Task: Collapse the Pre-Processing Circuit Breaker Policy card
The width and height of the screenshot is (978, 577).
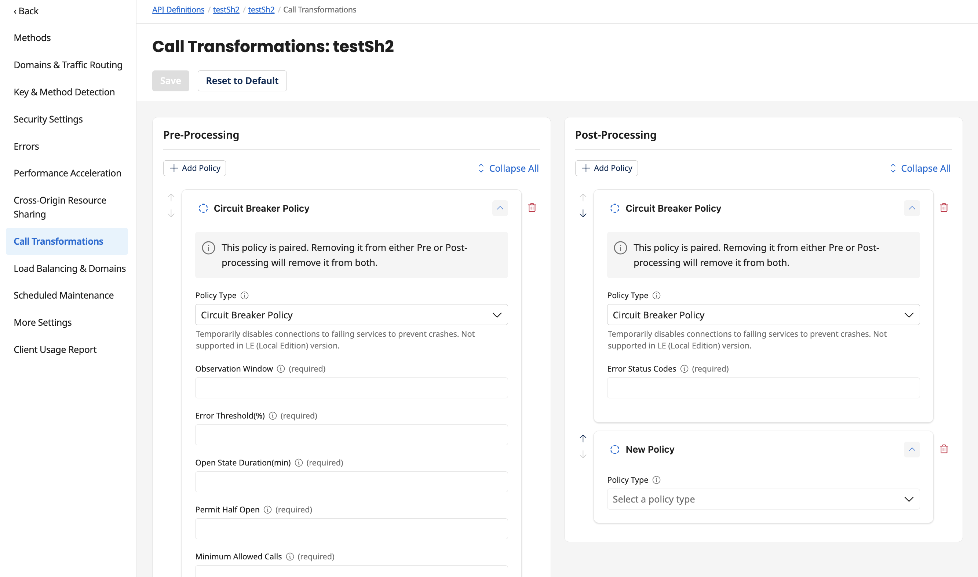Action: [x=500, y=208]
